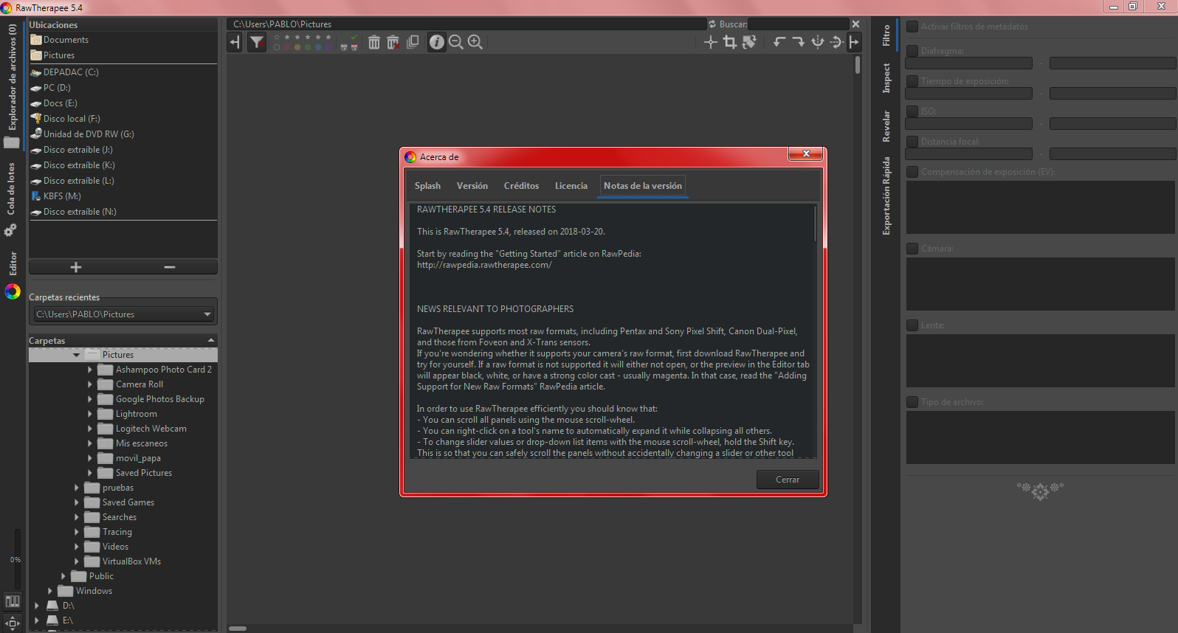This screenshot has width=1178, height=633.
Task: Enable the Tipo de archivo checkbox
Action: click(x=912, y=402)
